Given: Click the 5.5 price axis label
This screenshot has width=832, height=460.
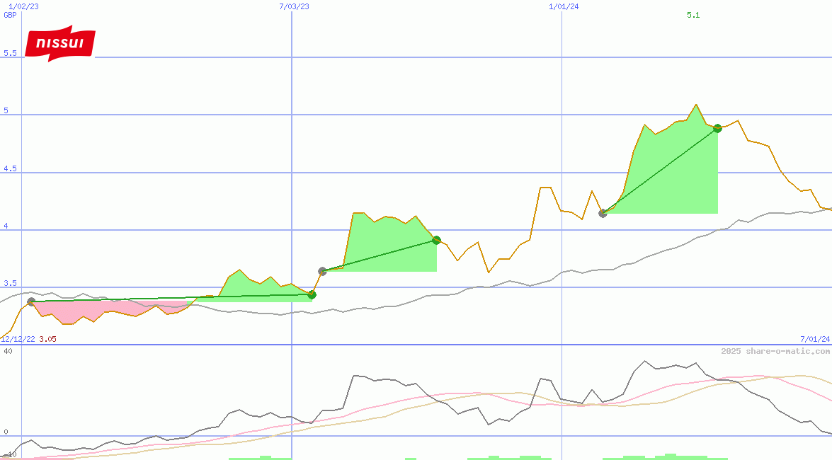Looking at the screenshot, I should 10,53.
